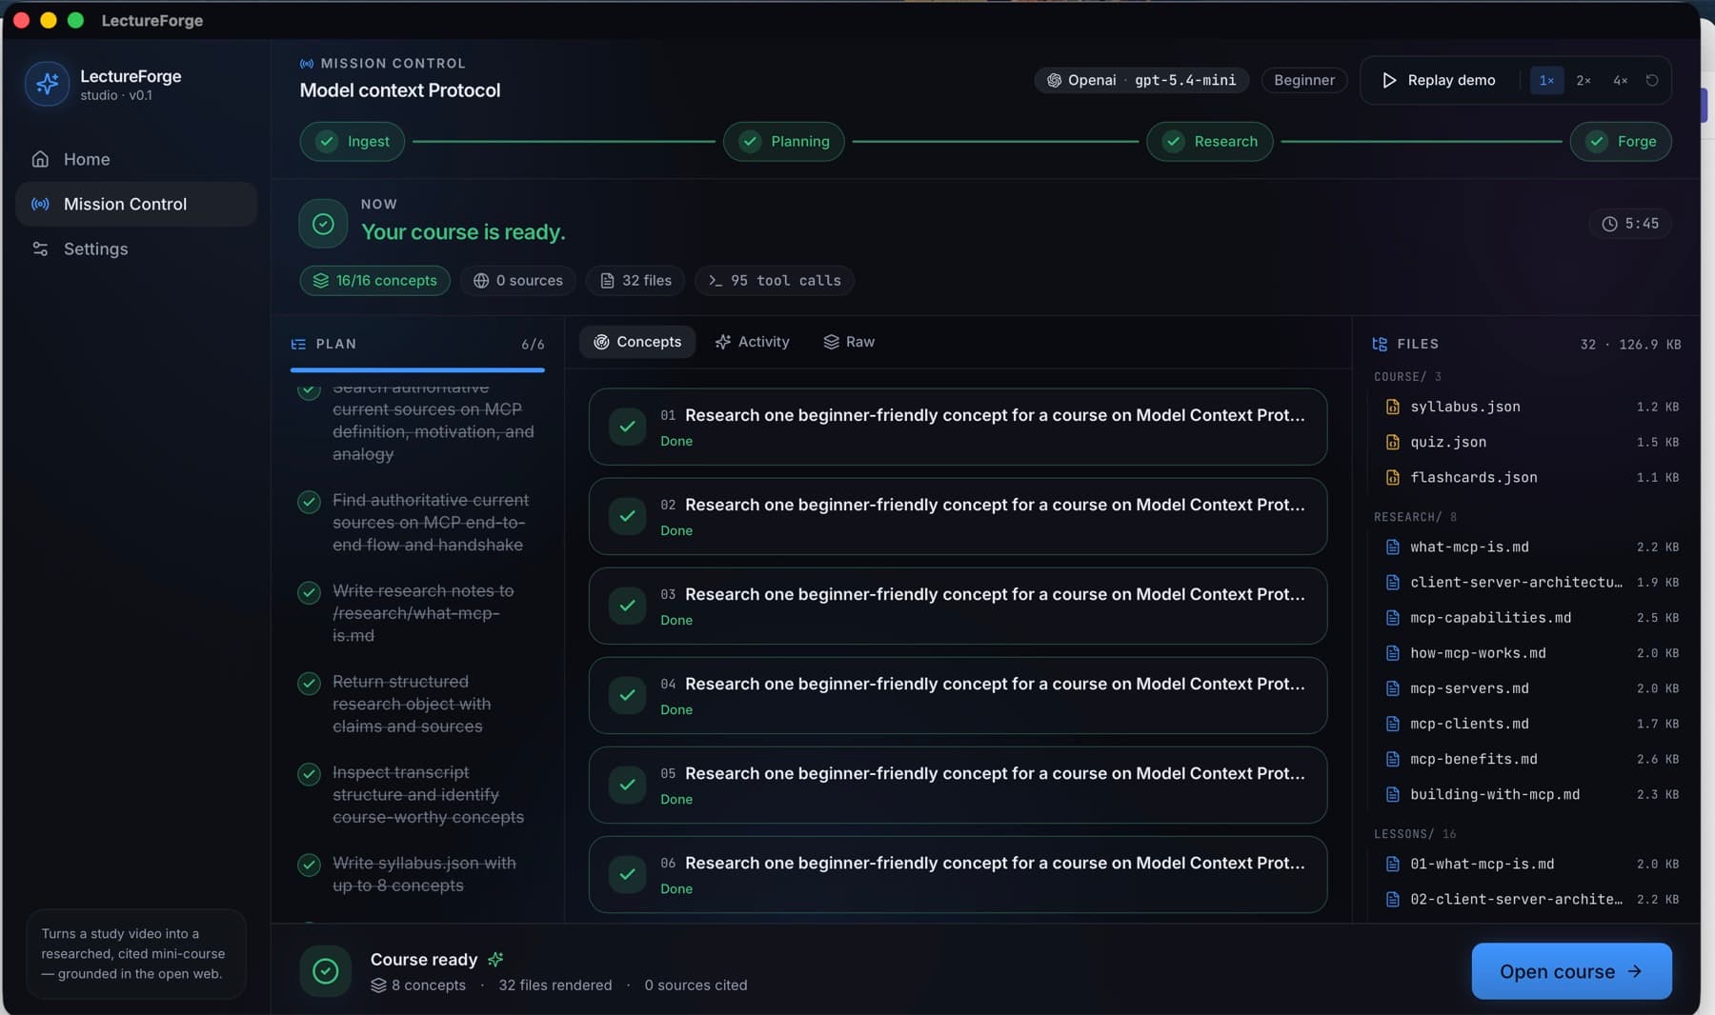Start the Replay demo playback

[1439, 80]
